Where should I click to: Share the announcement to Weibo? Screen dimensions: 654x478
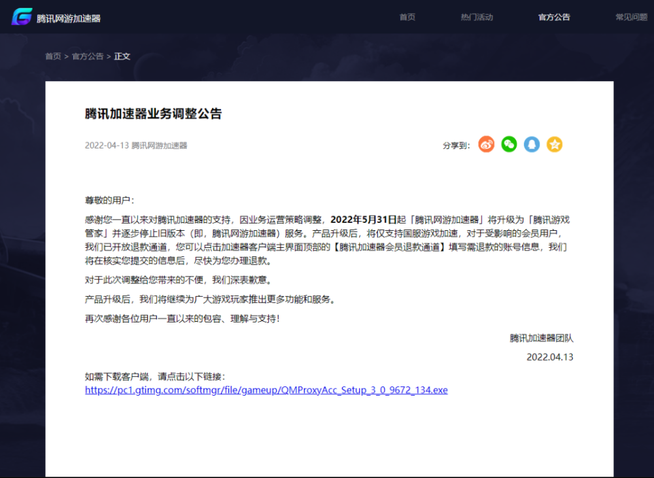487,145
